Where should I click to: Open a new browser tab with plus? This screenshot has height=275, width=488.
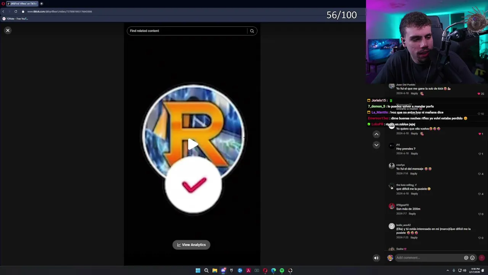pos(42,3)
